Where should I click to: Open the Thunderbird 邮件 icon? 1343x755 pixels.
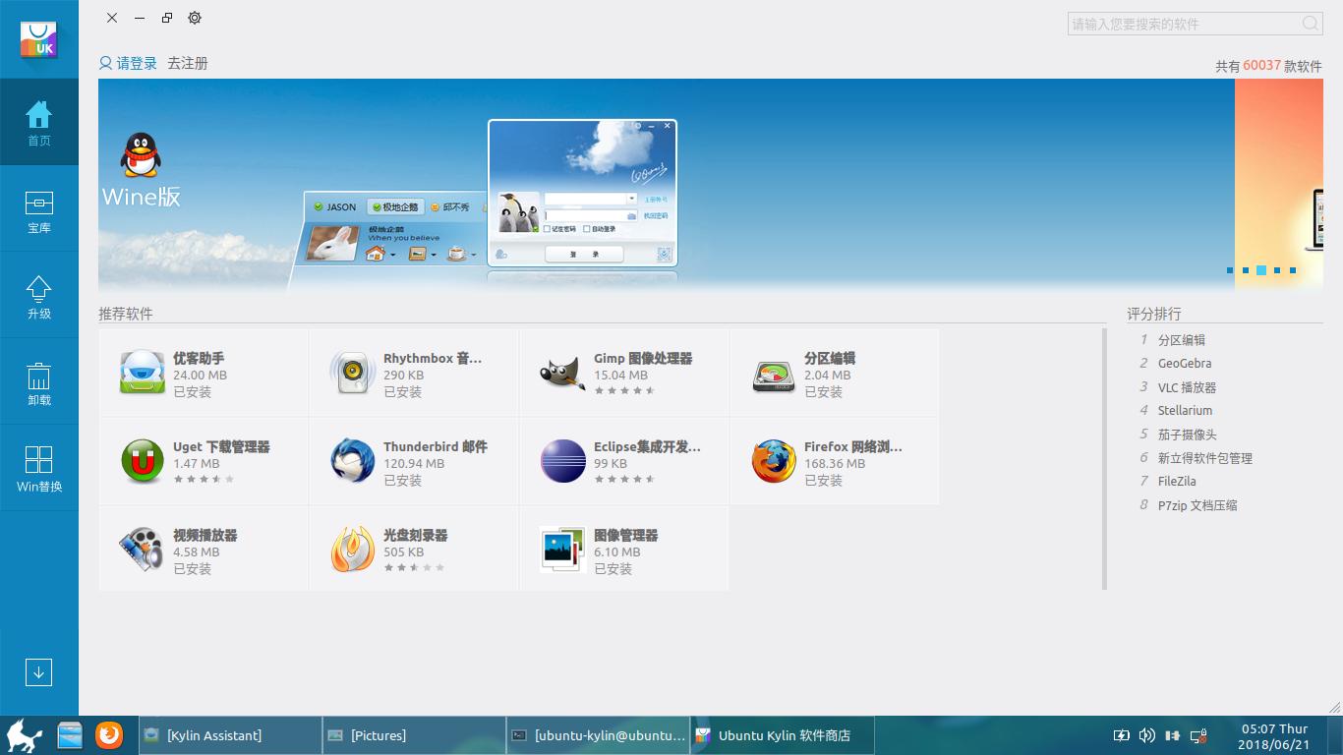pyautogui.click(x=353, y=461)
